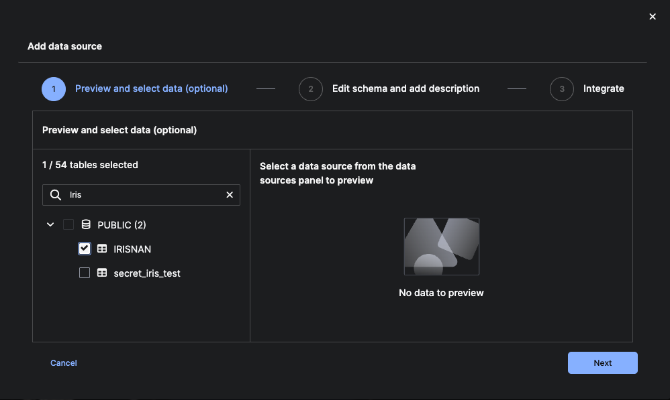Screen dimensions: 670x400
Task: Click the IRISNAN table icon
Action: (x=102, y=249)
